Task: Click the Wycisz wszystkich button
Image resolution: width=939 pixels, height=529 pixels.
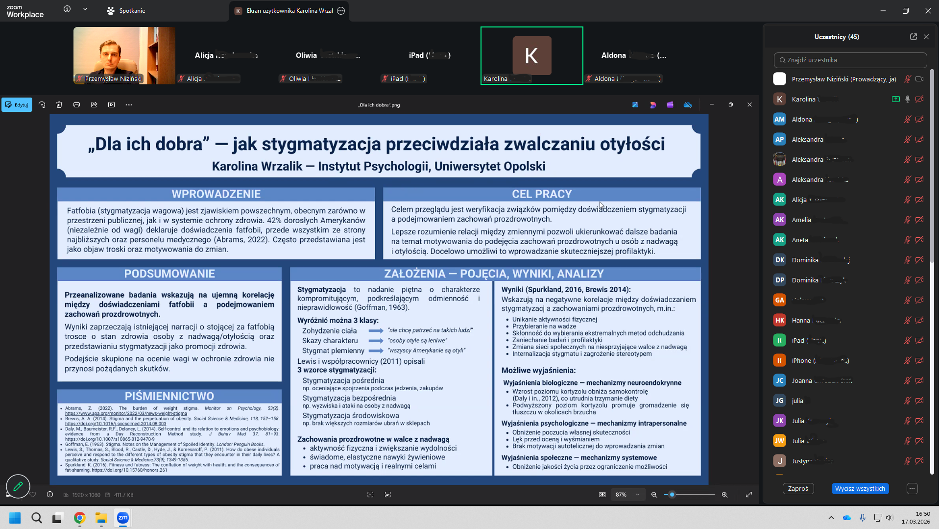Action: [860, 489]
